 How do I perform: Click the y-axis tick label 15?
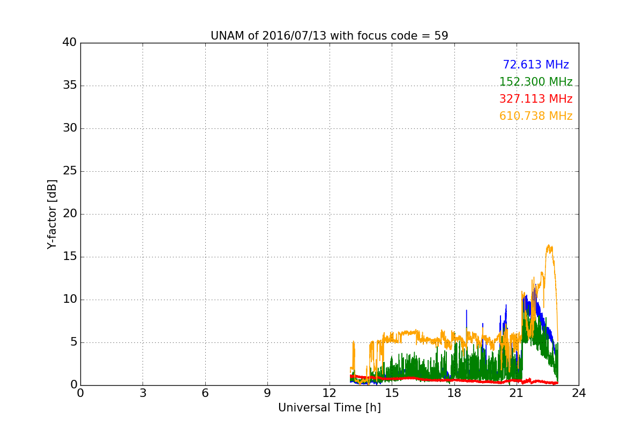(x=70, y=257)
